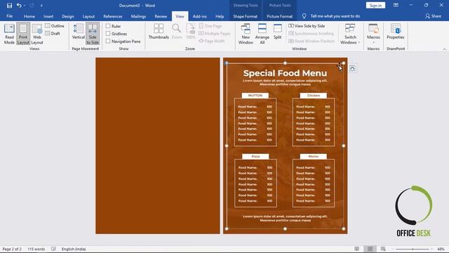Select One Page zoom
The height and width of the screenshot is (253, 449).
pos(210,26)
